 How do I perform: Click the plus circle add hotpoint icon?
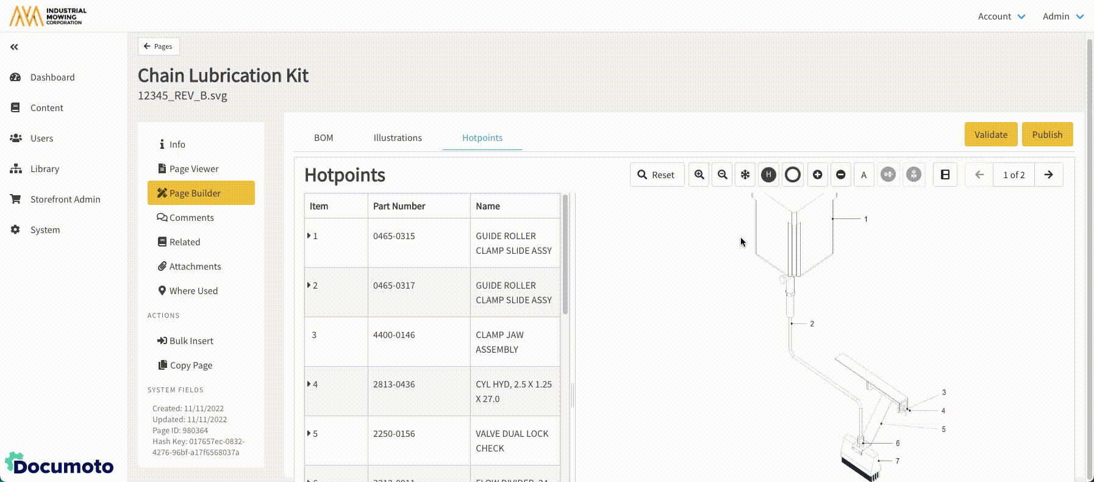pos(817,174)
